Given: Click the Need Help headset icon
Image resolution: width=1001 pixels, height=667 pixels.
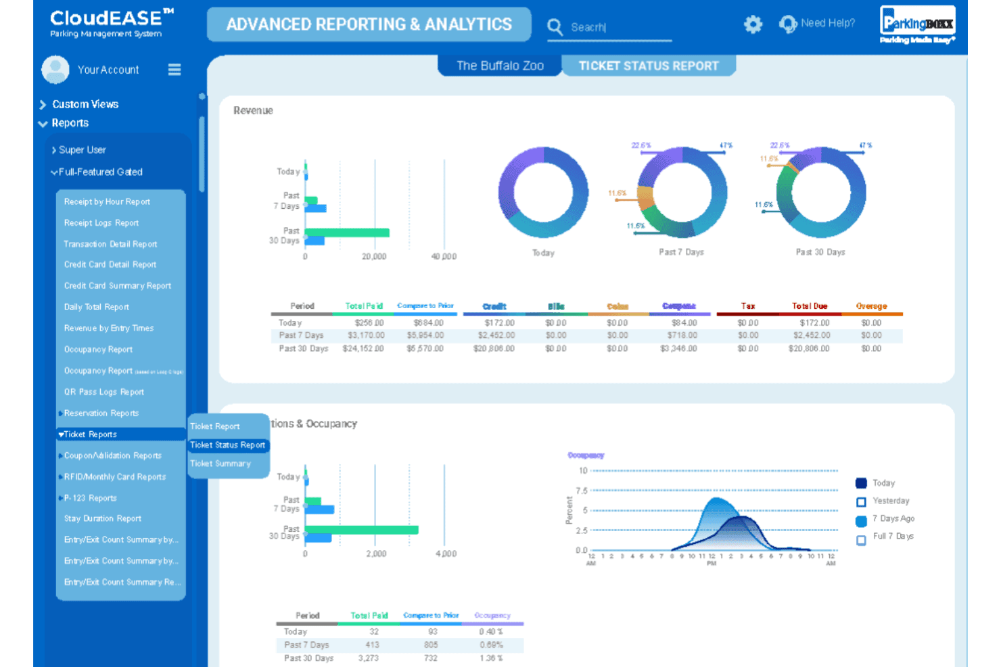Looking at the screenshot, I should [x=787, y=24].
